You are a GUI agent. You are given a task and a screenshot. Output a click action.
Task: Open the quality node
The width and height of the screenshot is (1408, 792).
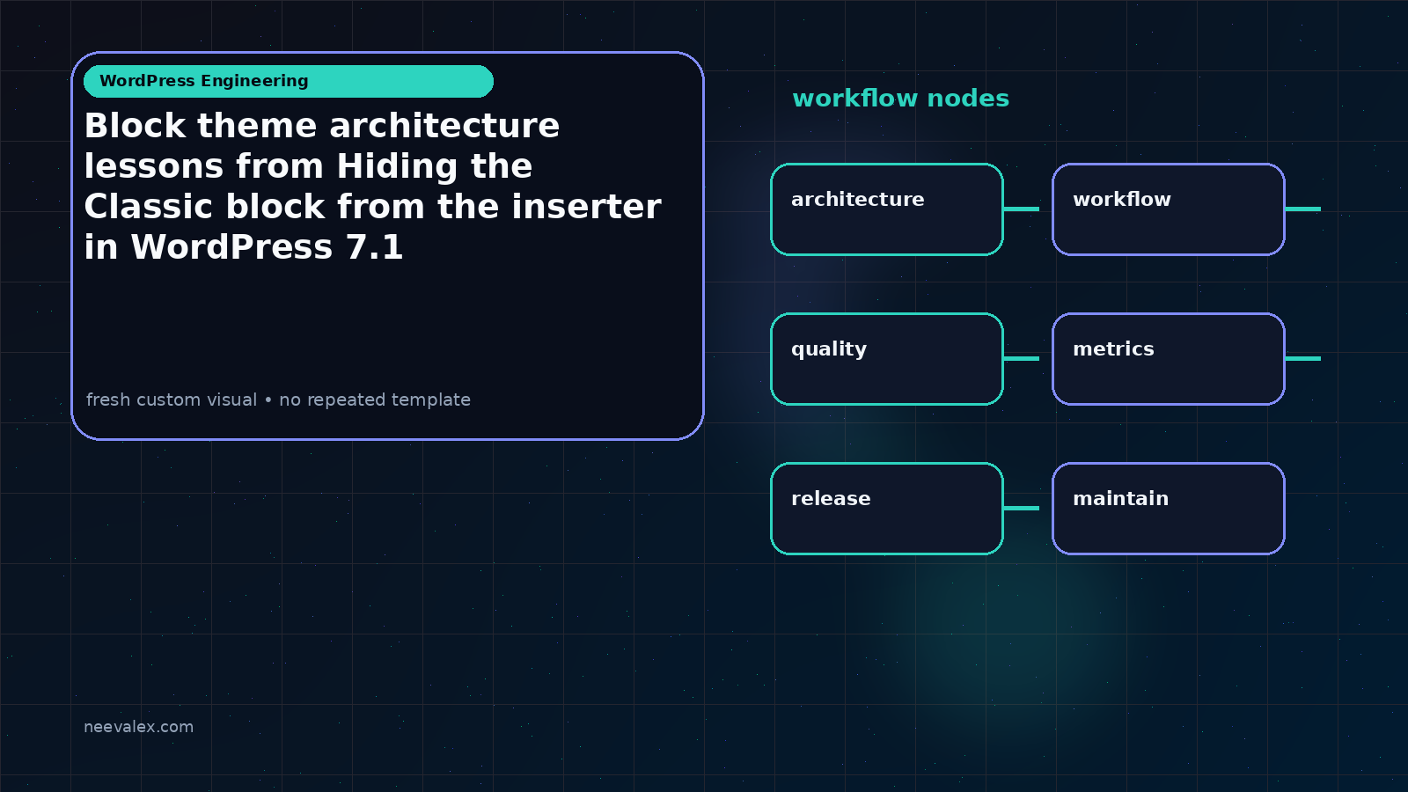(x=887, y=359)
